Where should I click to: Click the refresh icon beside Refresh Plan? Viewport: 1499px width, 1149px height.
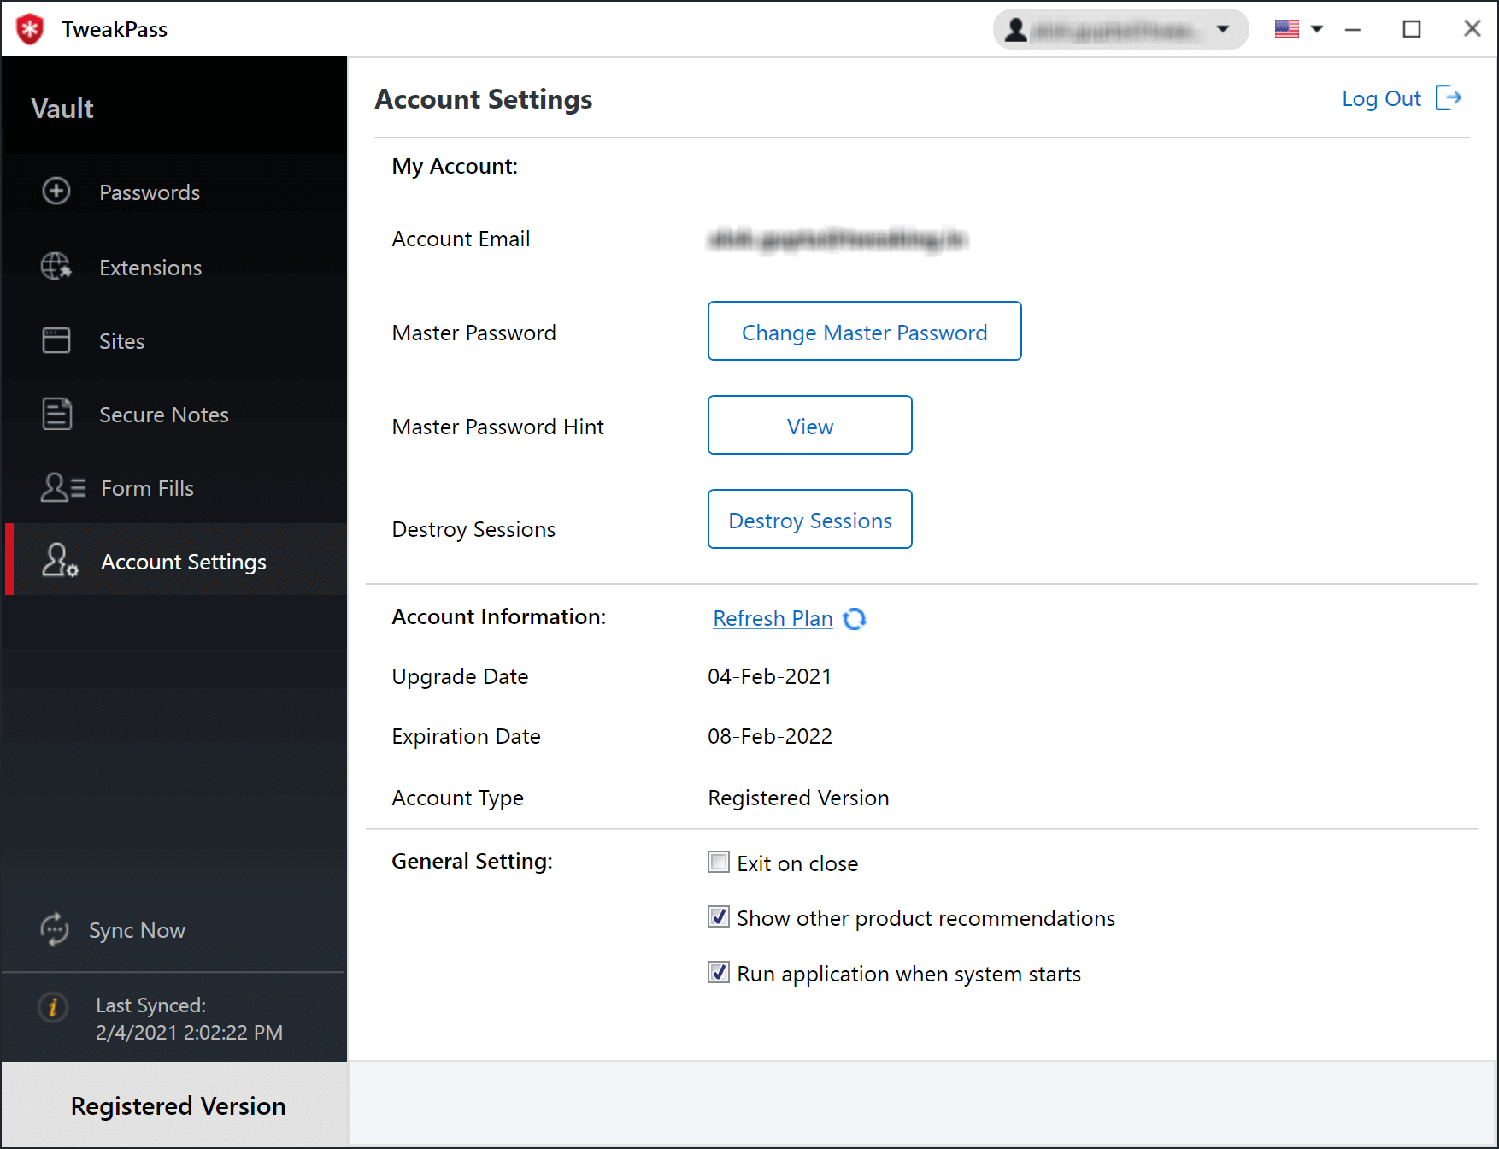pos(855,618)
